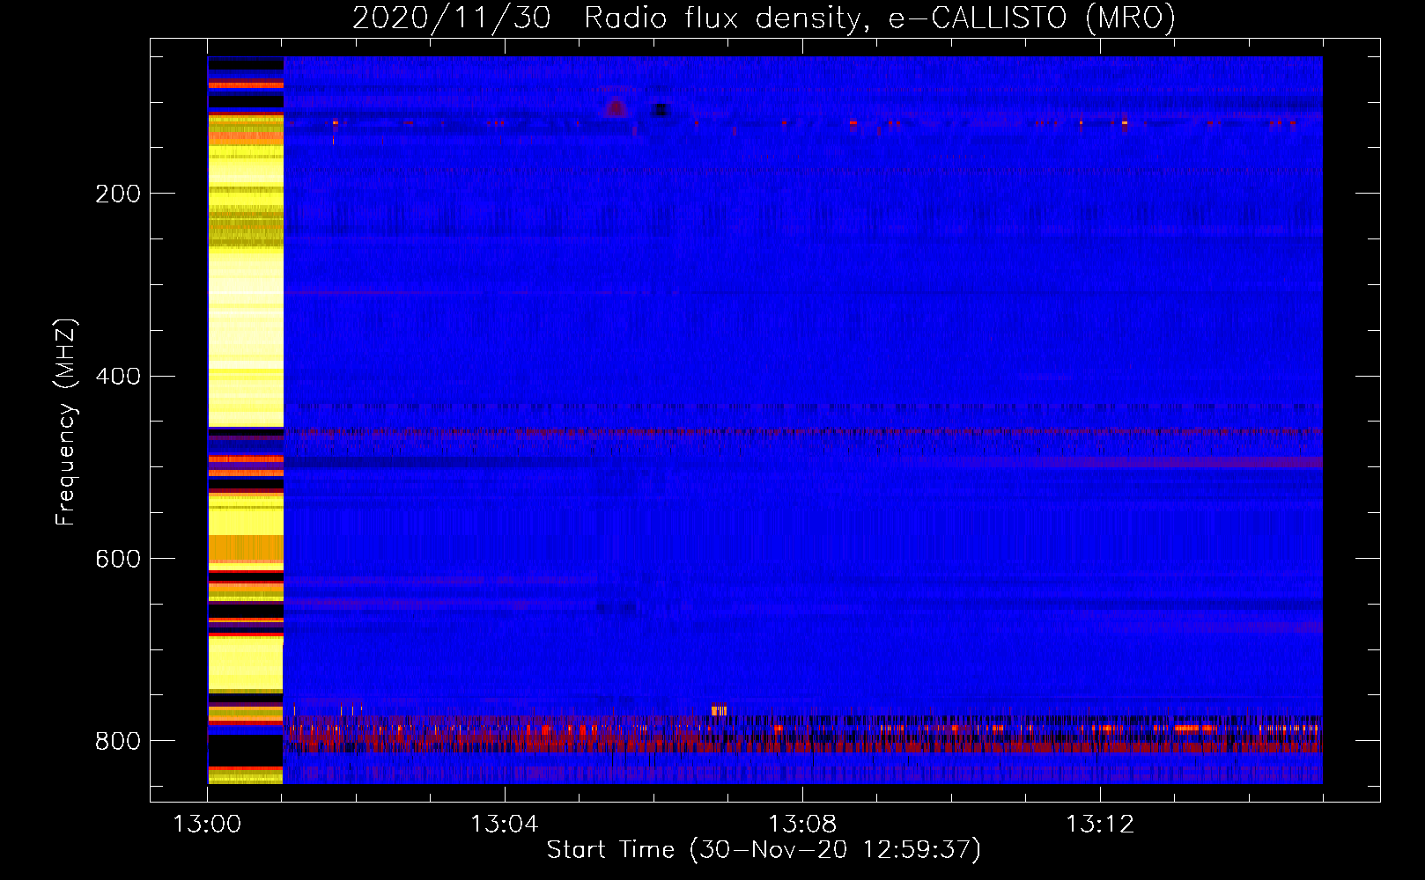The width and height of the screenshot is (1425, 880).
Task: Click the plot title "Radio flux density, e-CALLISTO (MRO)"
Action: tap(880, 18)
